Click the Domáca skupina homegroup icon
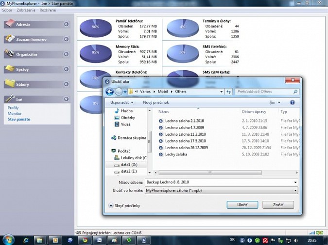Screen dimensions: 328x245 pyautogui.click(x=114, y=138)
